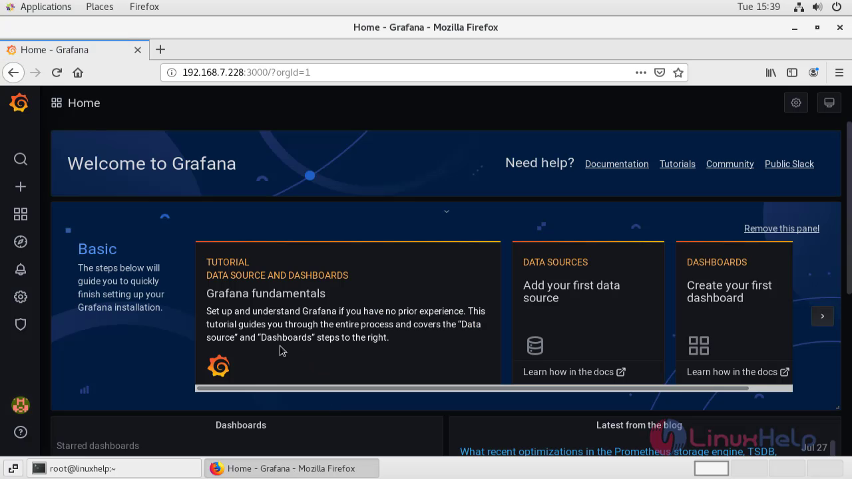Click the Home dashboards grid icon
852x479 pixels.
(x=57, y=103)
